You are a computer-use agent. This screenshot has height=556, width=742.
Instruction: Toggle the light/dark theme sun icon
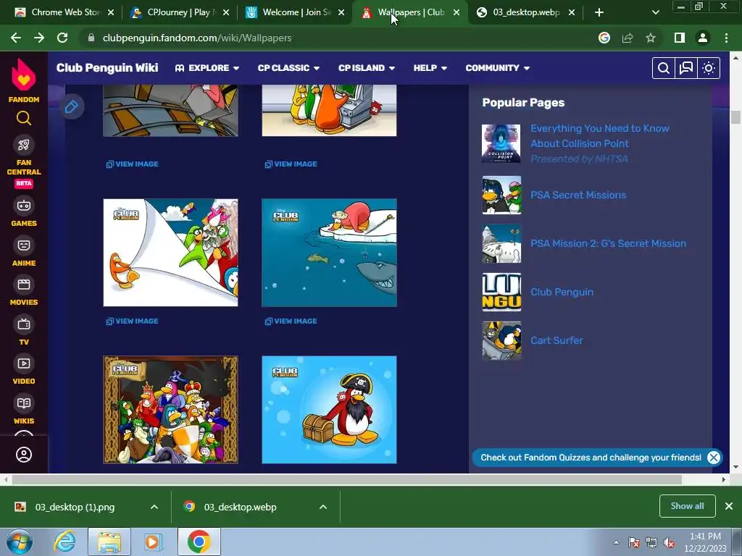709,68
